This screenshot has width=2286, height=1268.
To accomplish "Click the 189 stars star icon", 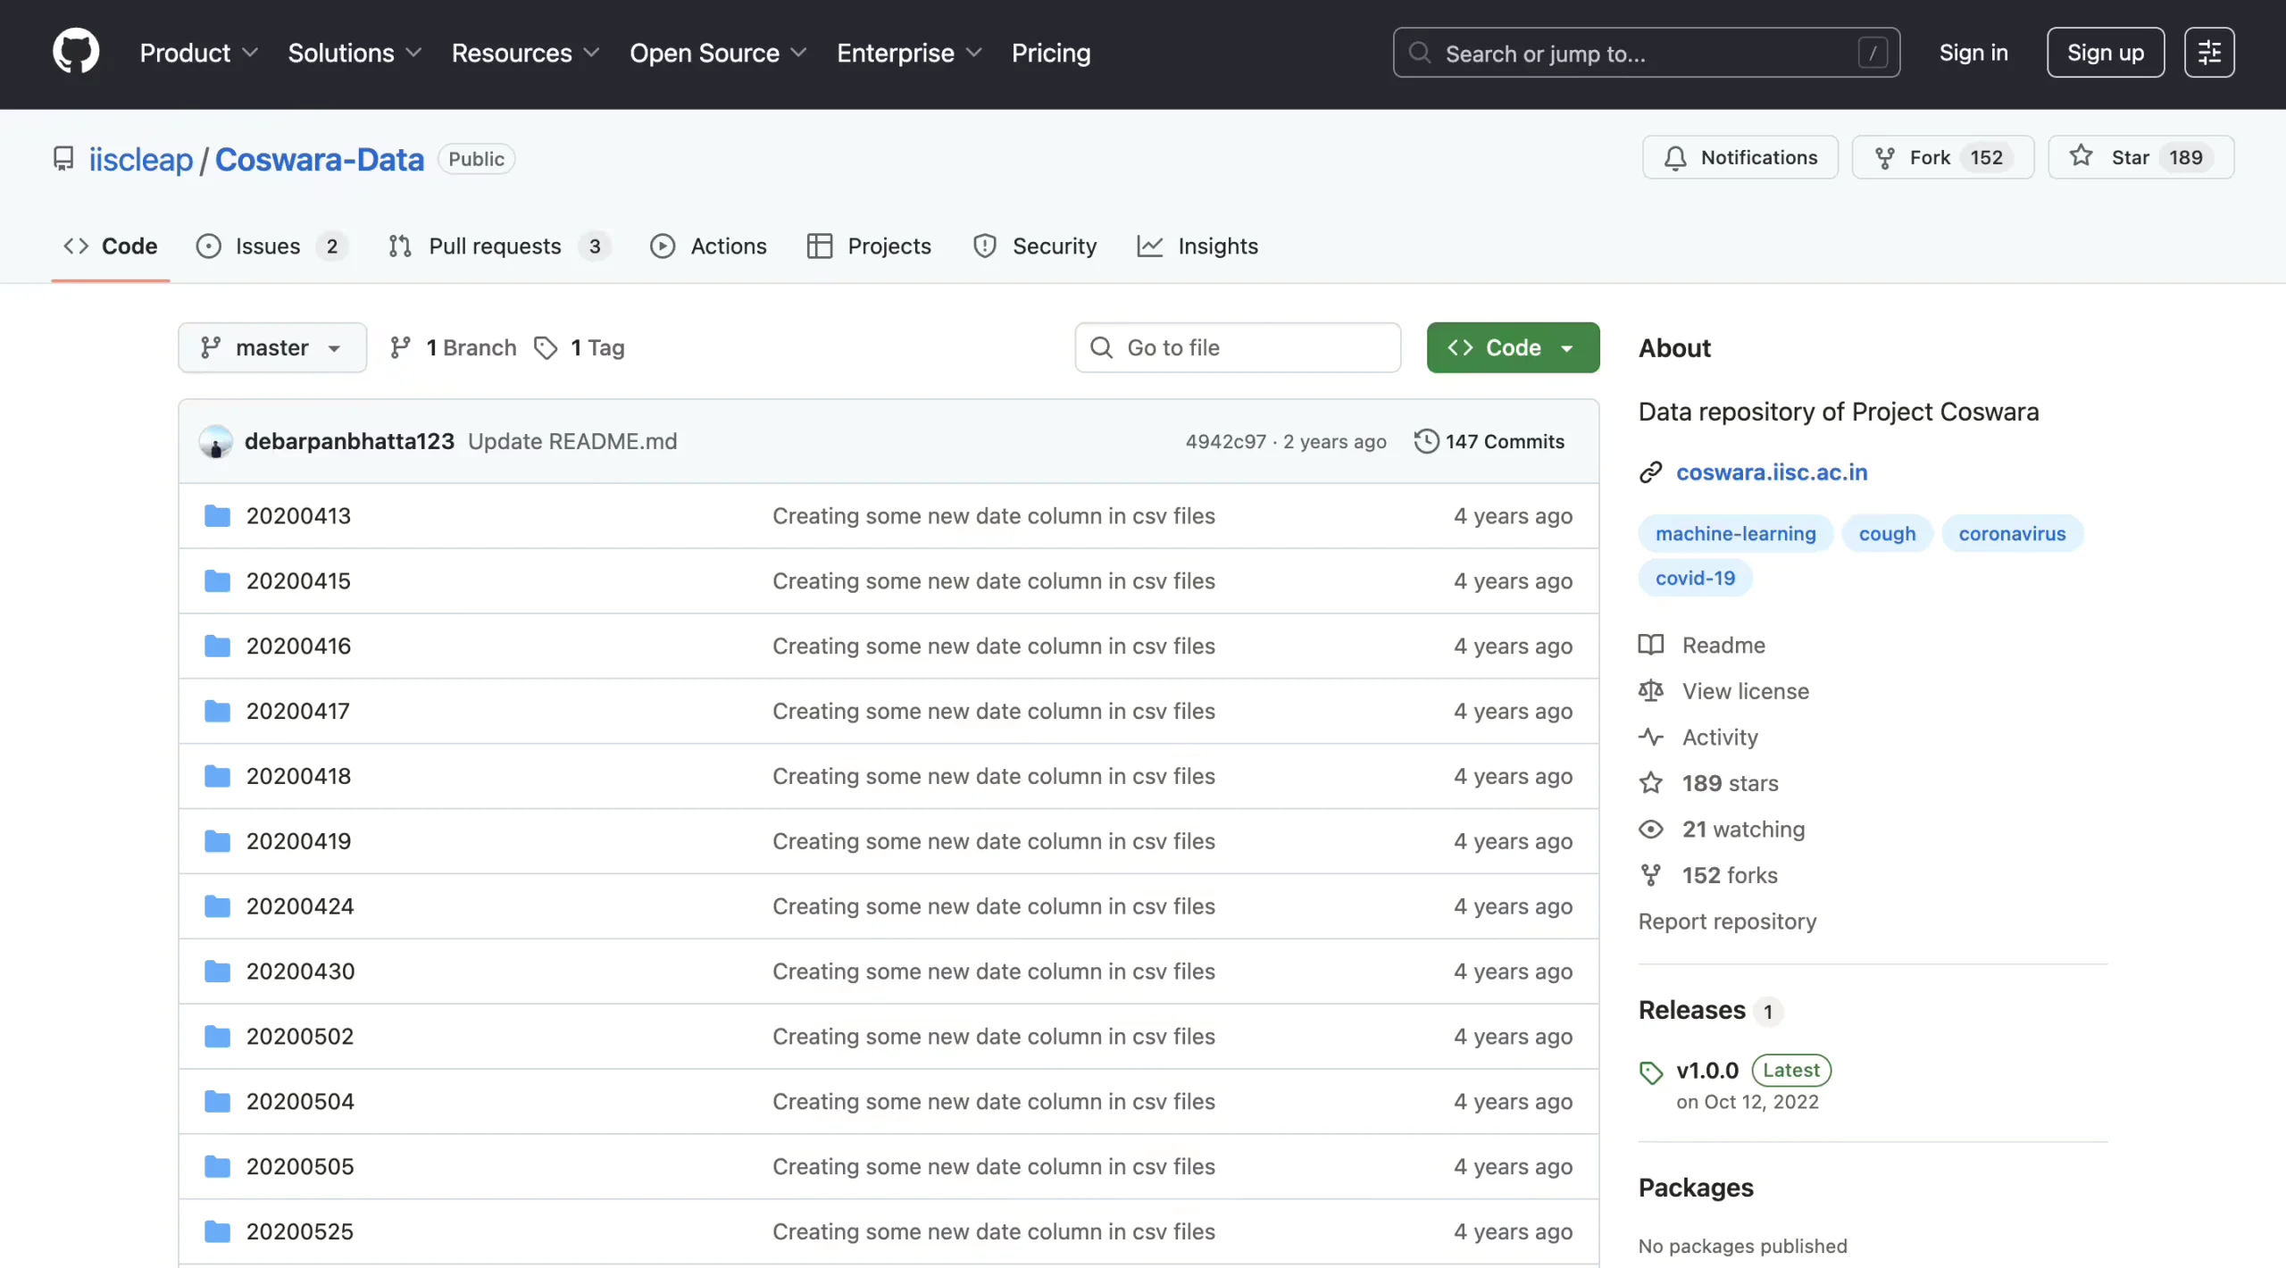I will pyautogui.click(x=1651, y=783).
